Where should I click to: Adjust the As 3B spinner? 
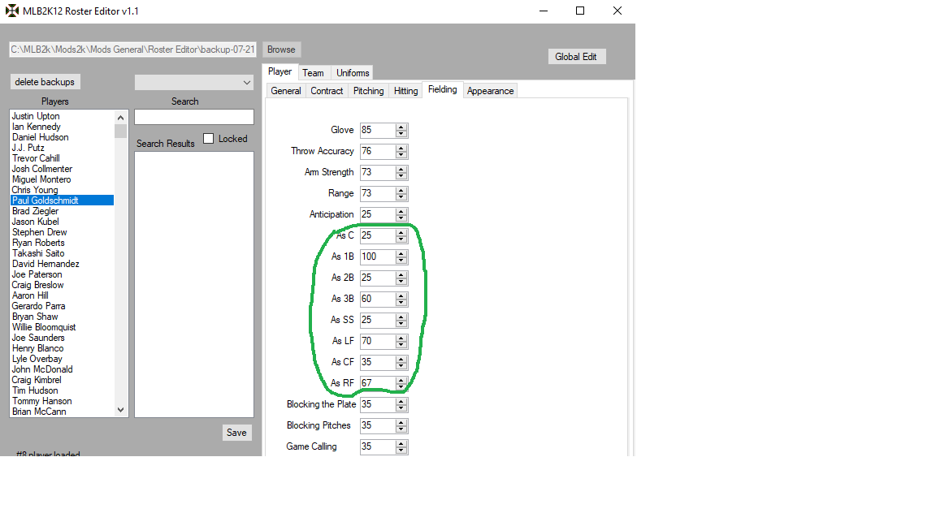401,299
